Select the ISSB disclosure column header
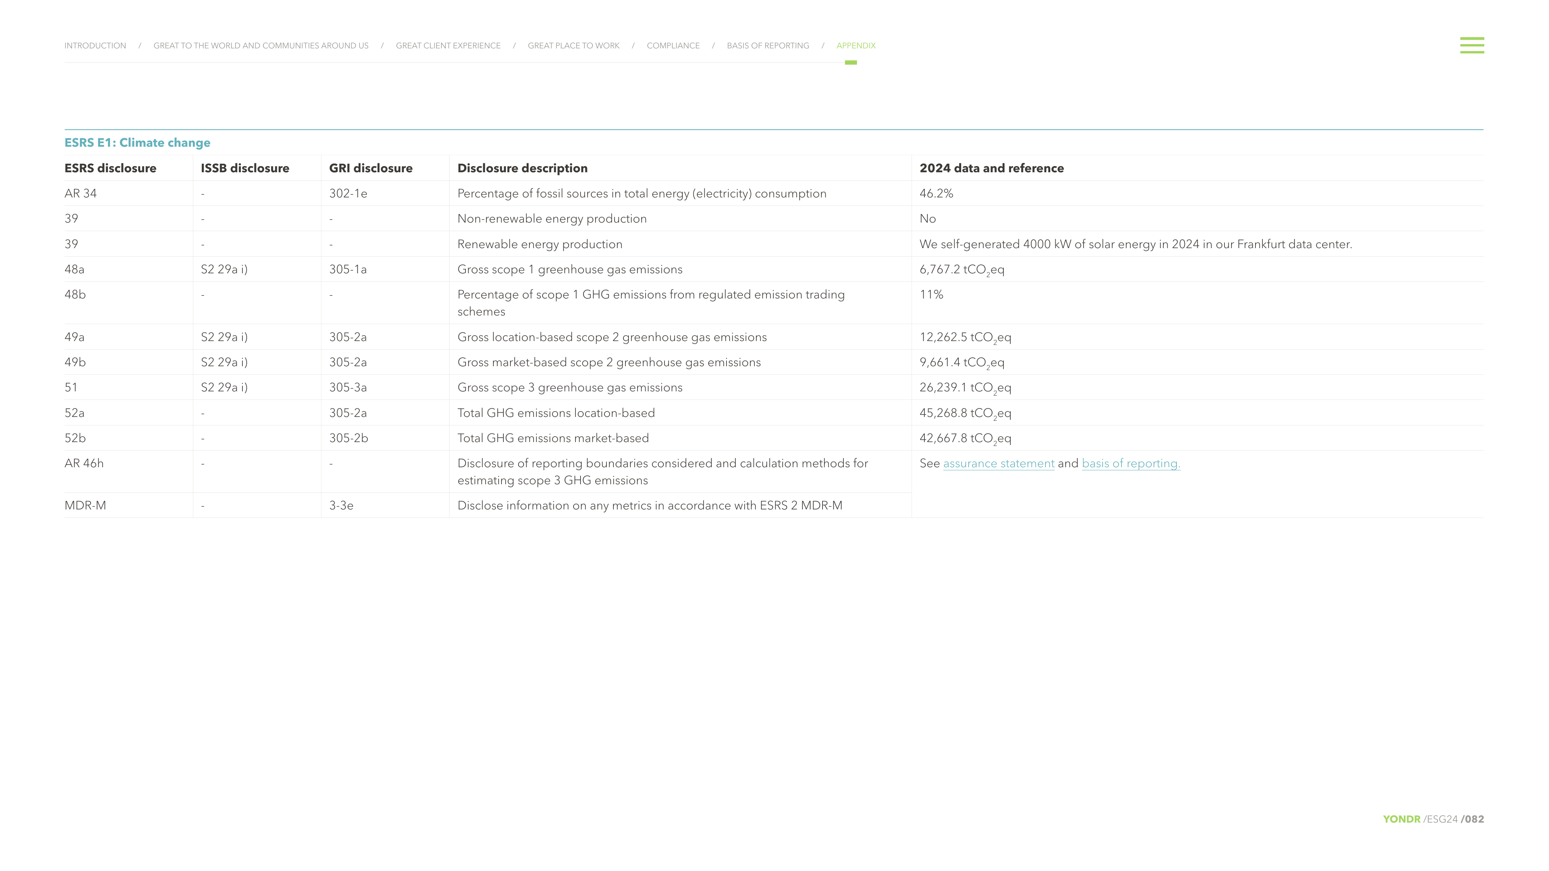 pyautogui.click(x=245, y=168)
